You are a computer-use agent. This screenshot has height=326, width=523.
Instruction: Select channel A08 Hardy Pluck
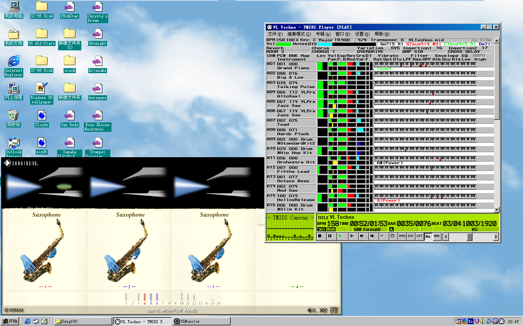[x=291, y=132]
